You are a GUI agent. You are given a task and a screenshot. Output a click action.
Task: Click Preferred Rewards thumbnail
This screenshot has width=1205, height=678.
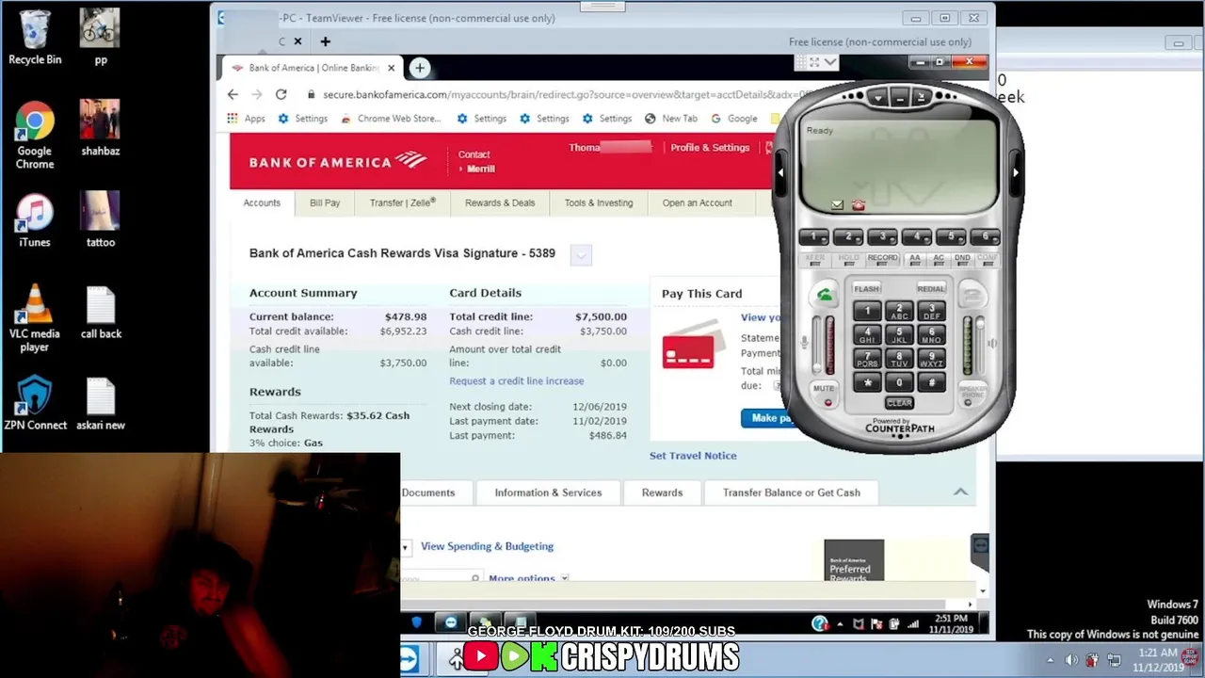tap(854, 560)
